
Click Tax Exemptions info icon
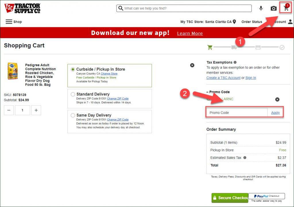point(235,62)
